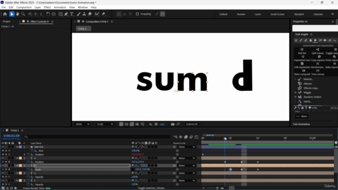Open the magnification 200% dropdown
This screenshot has width=338, height=190.
tap(82, 125)
